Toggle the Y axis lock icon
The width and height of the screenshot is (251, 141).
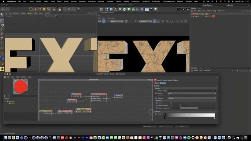69,9
